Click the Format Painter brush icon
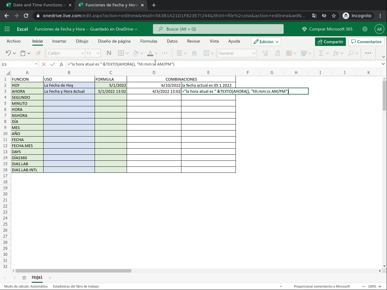Image resolution: width=387 pixels, height=290 pixels. (38, 53)
